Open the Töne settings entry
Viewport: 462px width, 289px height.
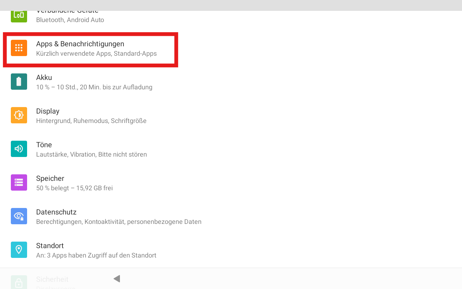pos(231,149)
